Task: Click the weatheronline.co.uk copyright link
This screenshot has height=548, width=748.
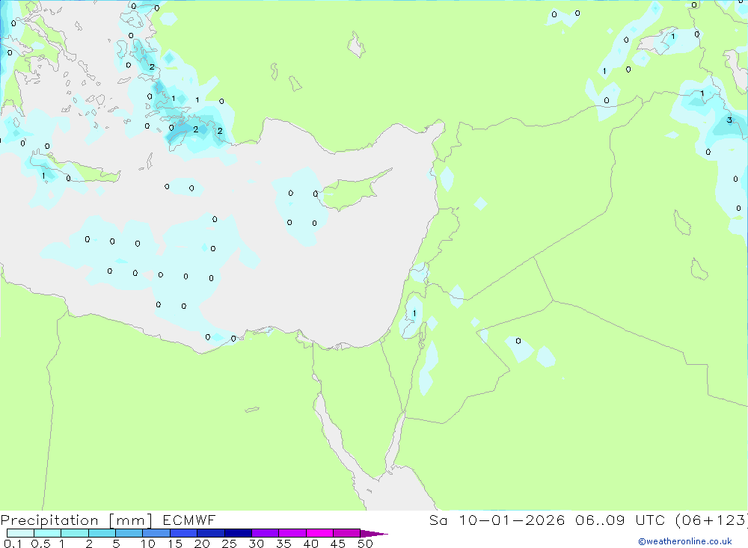Action: coord(685,541)
